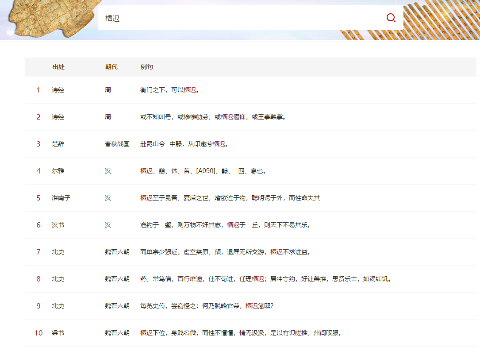This screenshot has width=480, height=347.
Task: Click row number 2
Action: [x=38, y=117]
